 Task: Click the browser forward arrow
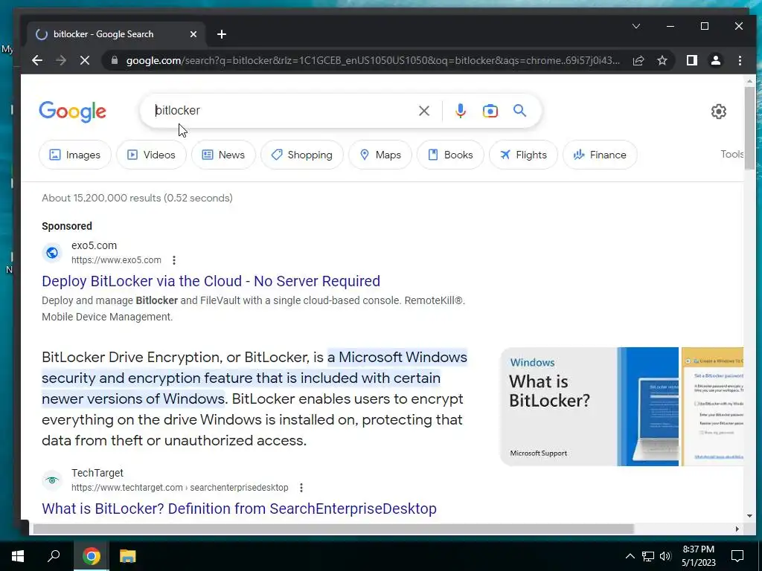coord(61,60)
